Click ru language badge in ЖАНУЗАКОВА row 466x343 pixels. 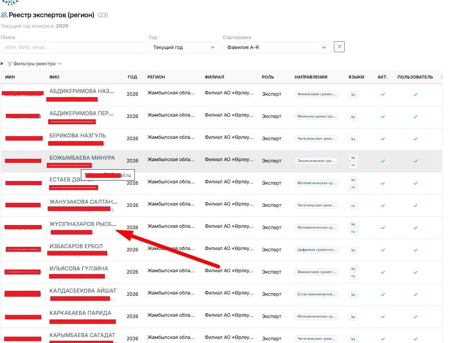click(353, 206)
